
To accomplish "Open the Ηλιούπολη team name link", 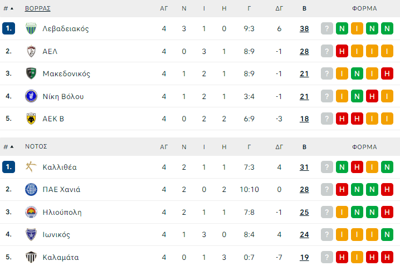I will [x=62, y=212].
